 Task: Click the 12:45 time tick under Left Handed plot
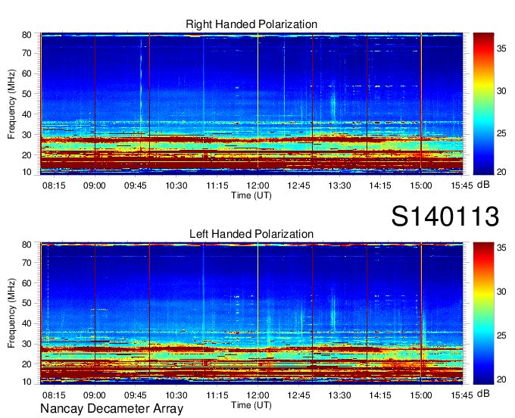[298, 395]
